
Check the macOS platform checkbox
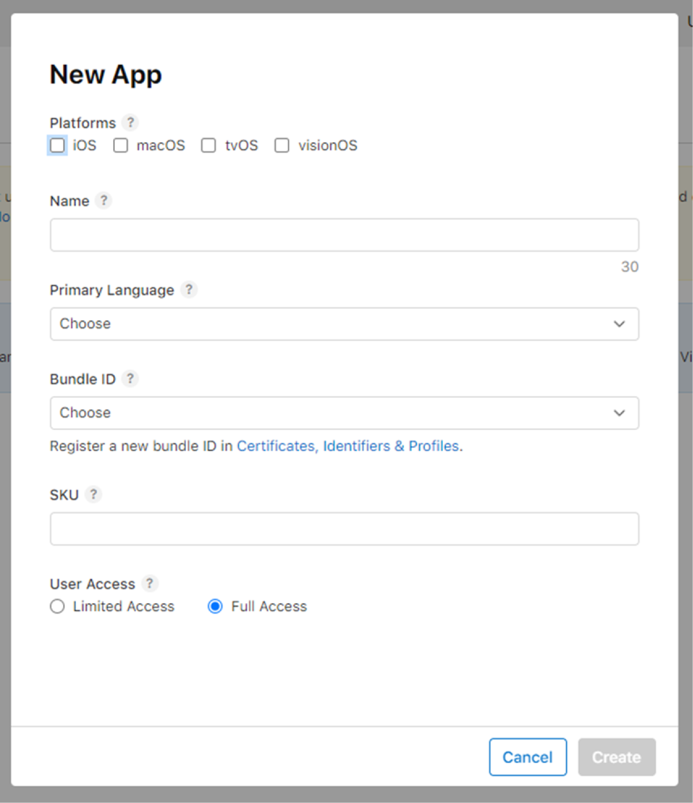[x=121, y=146]
